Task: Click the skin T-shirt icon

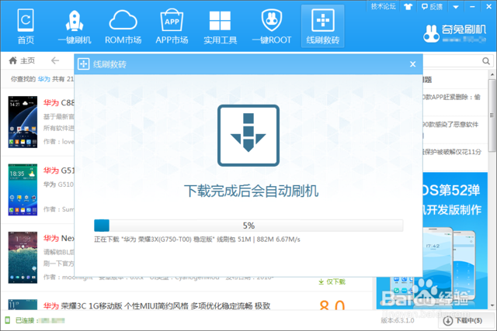Action: tap(408, 6)
